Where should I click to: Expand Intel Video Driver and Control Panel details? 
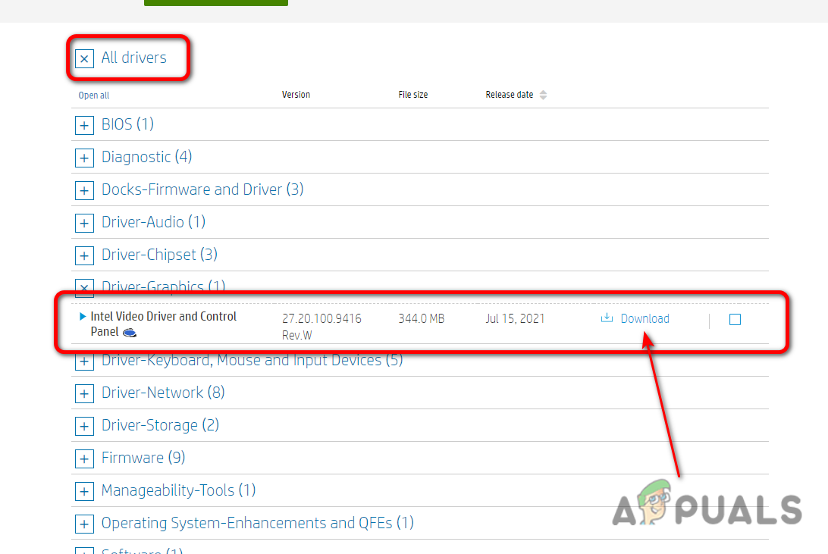[x=82, y=316]
